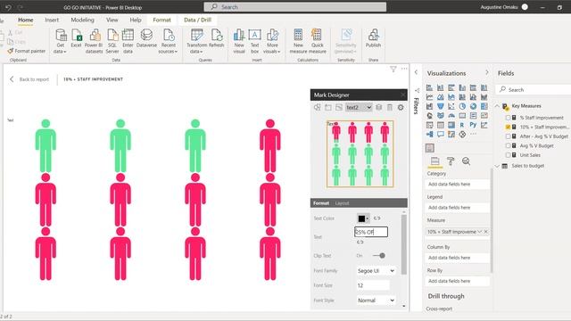
Task: Open the More visuals dropdown
Action: [272, 41]
